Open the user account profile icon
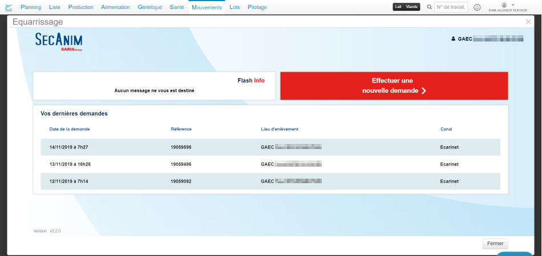The height and width of the screenshot is (256, 542). (x=504, y=5)
